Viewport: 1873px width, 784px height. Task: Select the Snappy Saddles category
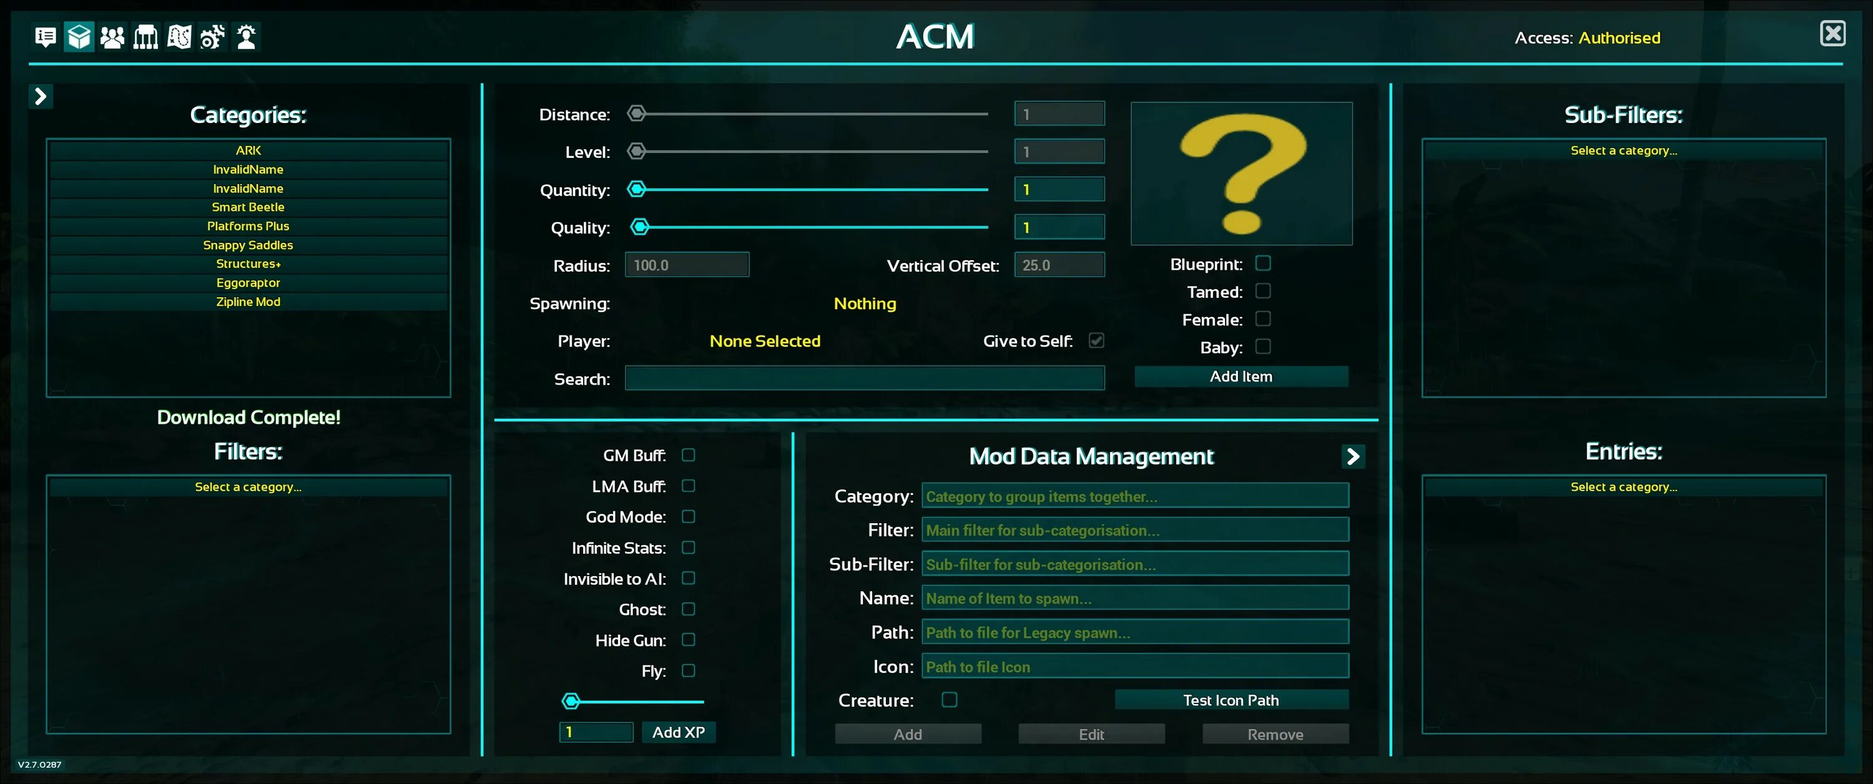(x=248, y=245)
